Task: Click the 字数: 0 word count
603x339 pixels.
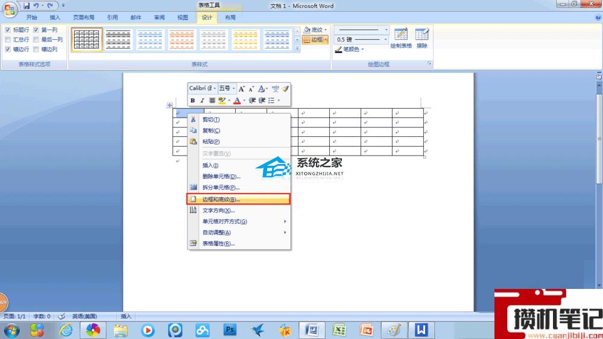Action: tap(42, 316)
